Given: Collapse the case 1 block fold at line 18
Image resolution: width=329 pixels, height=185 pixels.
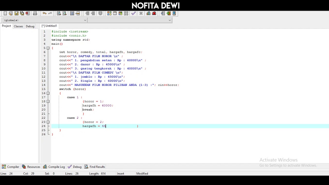Looking at the screenshot, I should [48, 101].
